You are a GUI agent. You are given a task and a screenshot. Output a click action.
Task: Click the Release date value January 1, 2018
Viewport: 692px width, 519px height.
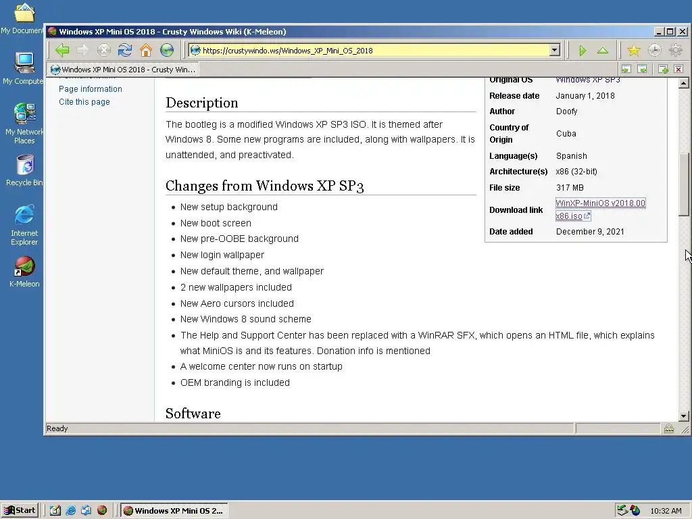[585, 96]
